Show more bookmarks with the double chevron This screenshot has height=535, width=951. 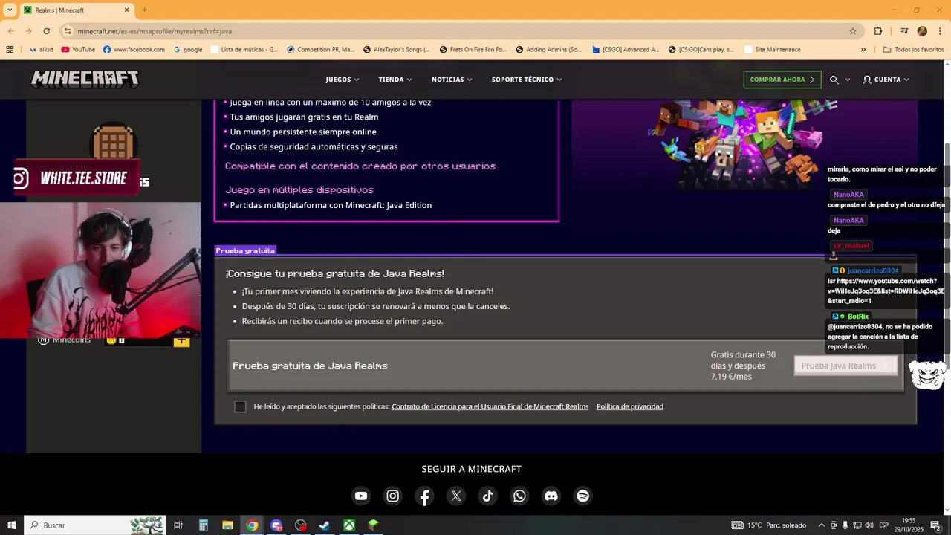tap(863, 50)
